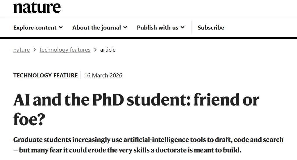Expand the chevron beside Publish with us
Viewport: 297px width, 160px height.
(x=183, y=28)
